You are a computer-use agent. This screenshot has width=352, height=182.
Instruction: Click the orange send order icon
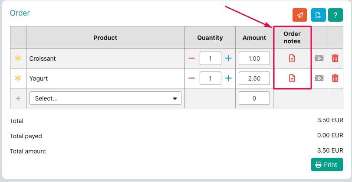pos(300,15)
